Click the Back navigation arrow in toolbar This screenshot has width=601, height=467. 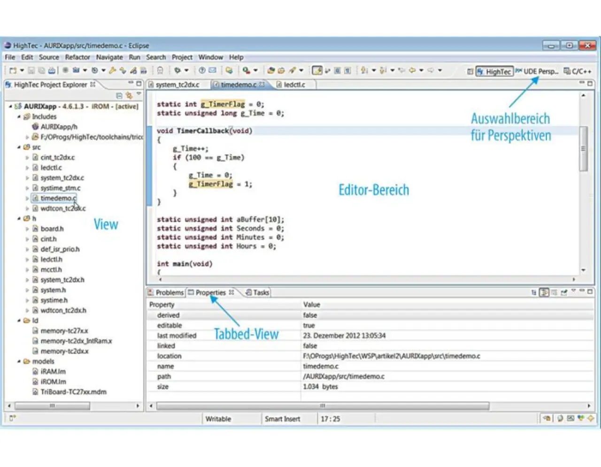[412, 71]
